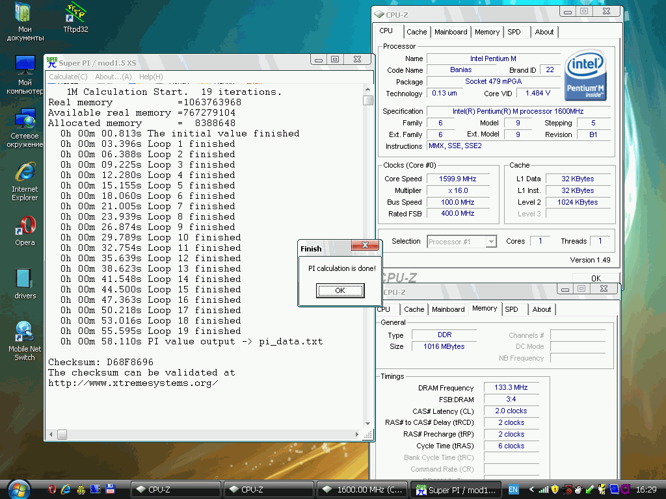Click OK in the Finish dialog
This screenshot has height=499, width=666.
[340, 290]
